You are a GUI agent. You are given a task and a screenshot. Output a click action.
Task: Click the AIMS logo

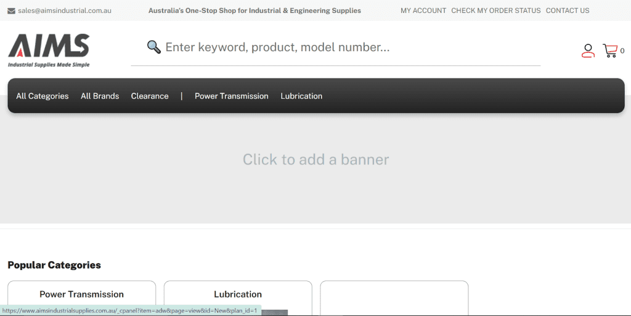coord(49,50)
